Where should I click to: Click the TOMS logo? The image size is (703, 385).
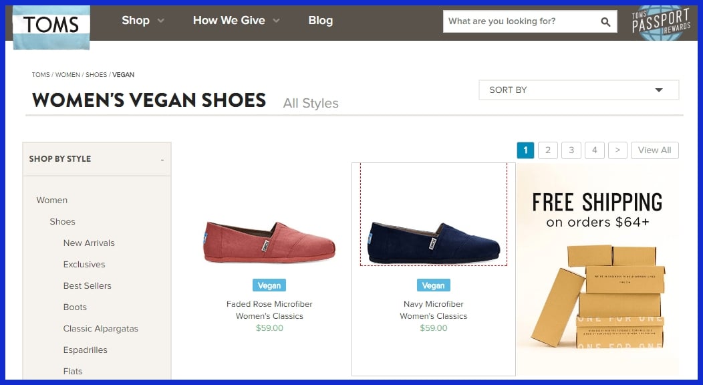point(51,25)
